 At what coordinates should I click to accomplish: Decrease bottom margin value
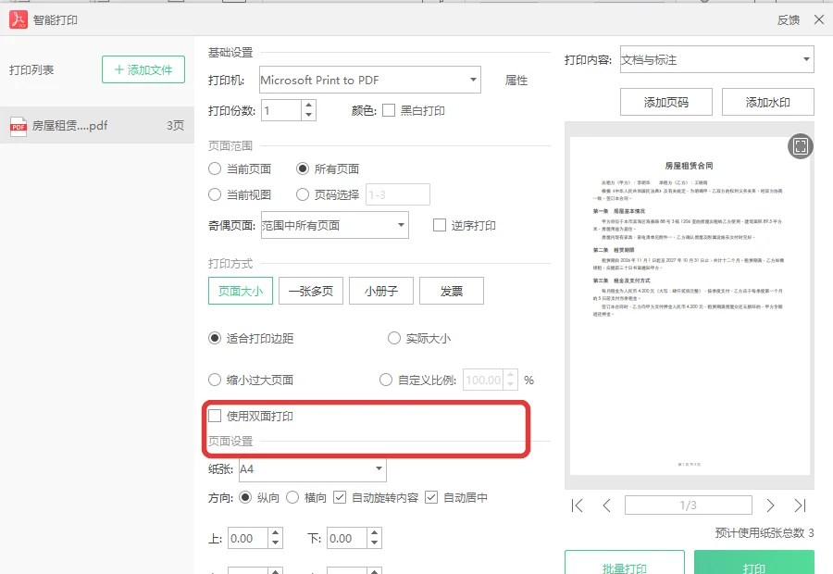coord(375,543)
